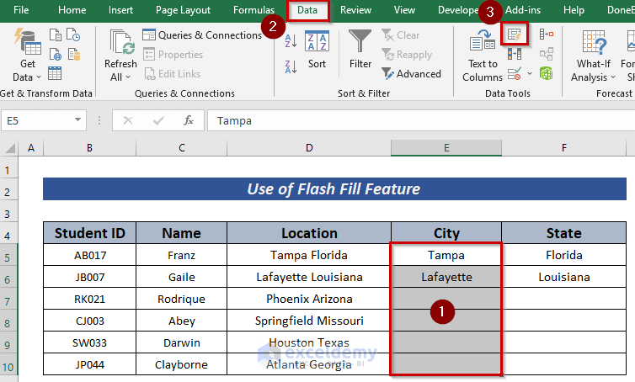Click the Manage Data Model icon
This screenshot has height=382, width=635.
point(546,74)
